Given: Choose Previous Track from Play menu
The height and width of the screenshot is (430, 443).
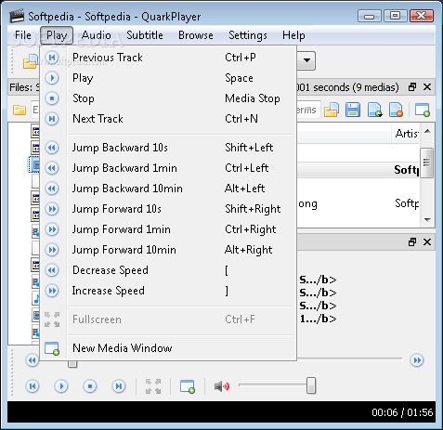Looking at the screenshot, I should [168, 58].
